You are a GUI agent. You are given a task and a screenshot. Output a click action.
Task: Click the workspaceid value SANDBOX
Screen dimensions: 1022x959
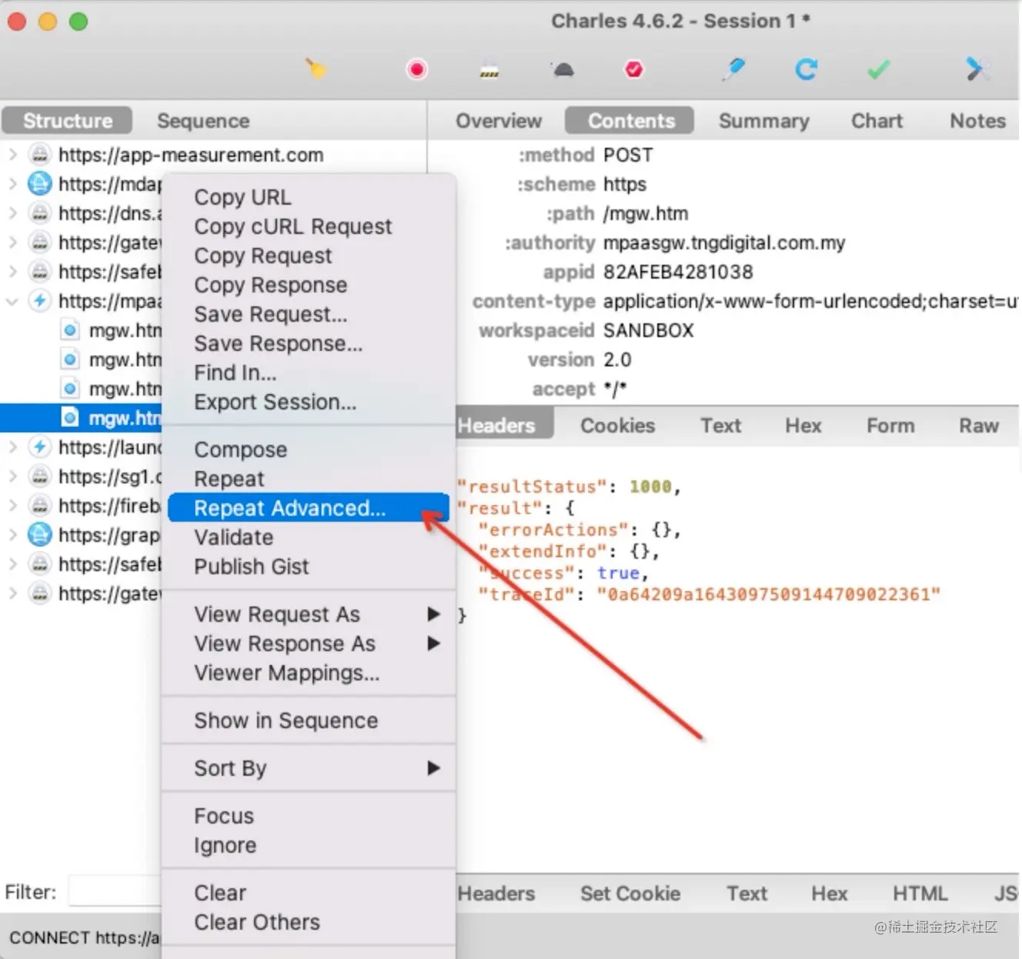(x=649, y=330)
